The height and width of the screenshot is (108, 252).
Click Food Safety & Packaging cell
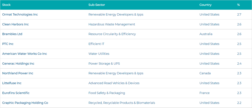click(x=107, y=93)
